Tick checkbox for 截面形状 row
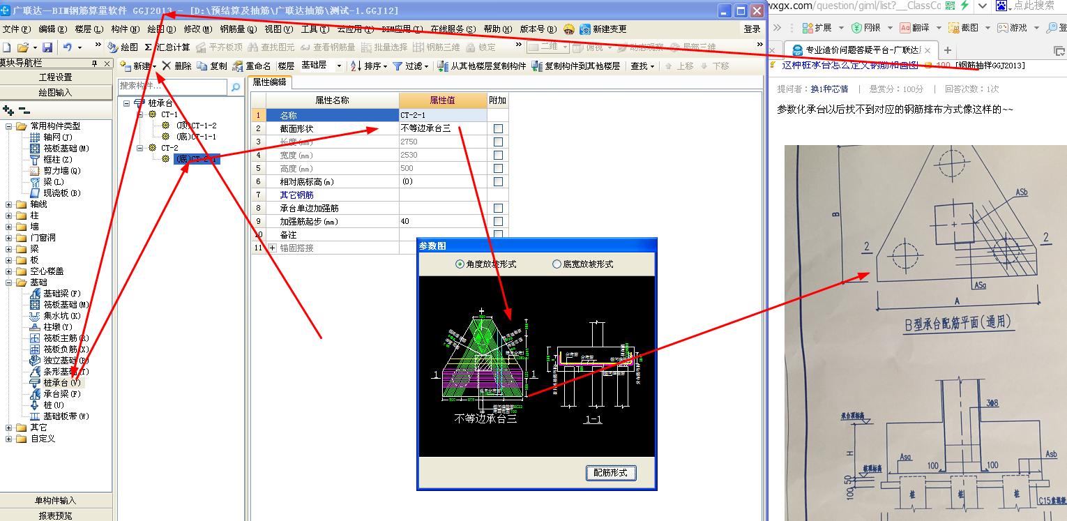The height and width of the screenshot is (521, 1067). (498, 129)
